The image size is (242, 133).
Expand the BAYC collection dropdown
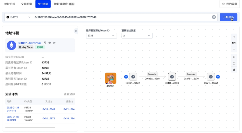tap(18, 17)
